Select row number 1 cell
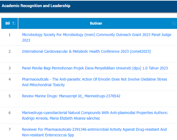 (x=10, y=35)
